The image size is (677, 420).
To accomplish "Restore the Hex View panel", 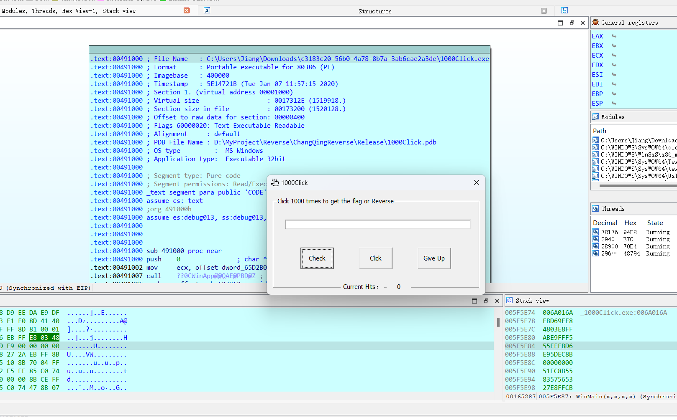I will (x=486, y=301).
